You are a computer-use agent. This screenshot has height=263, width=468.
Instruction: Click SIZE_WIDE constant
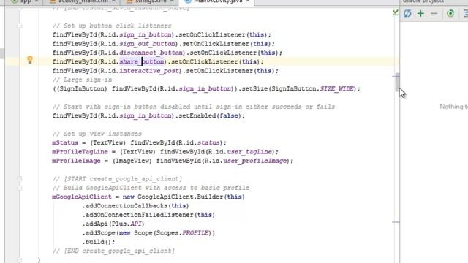point(336,88)
